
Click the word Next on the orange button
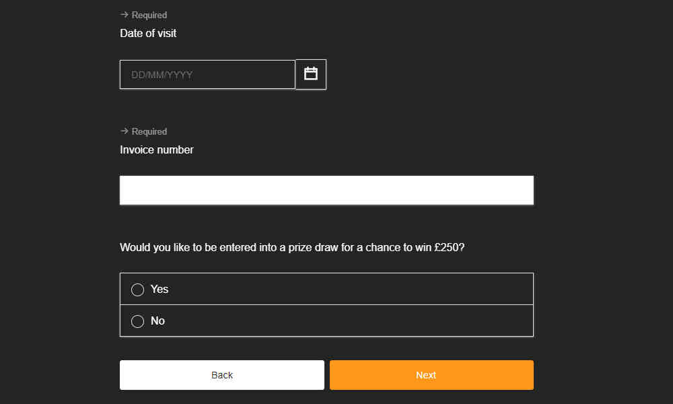426,375
